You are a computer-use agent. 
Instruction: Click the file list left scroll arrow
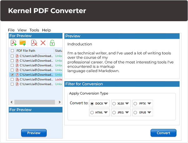click(12, 102)
